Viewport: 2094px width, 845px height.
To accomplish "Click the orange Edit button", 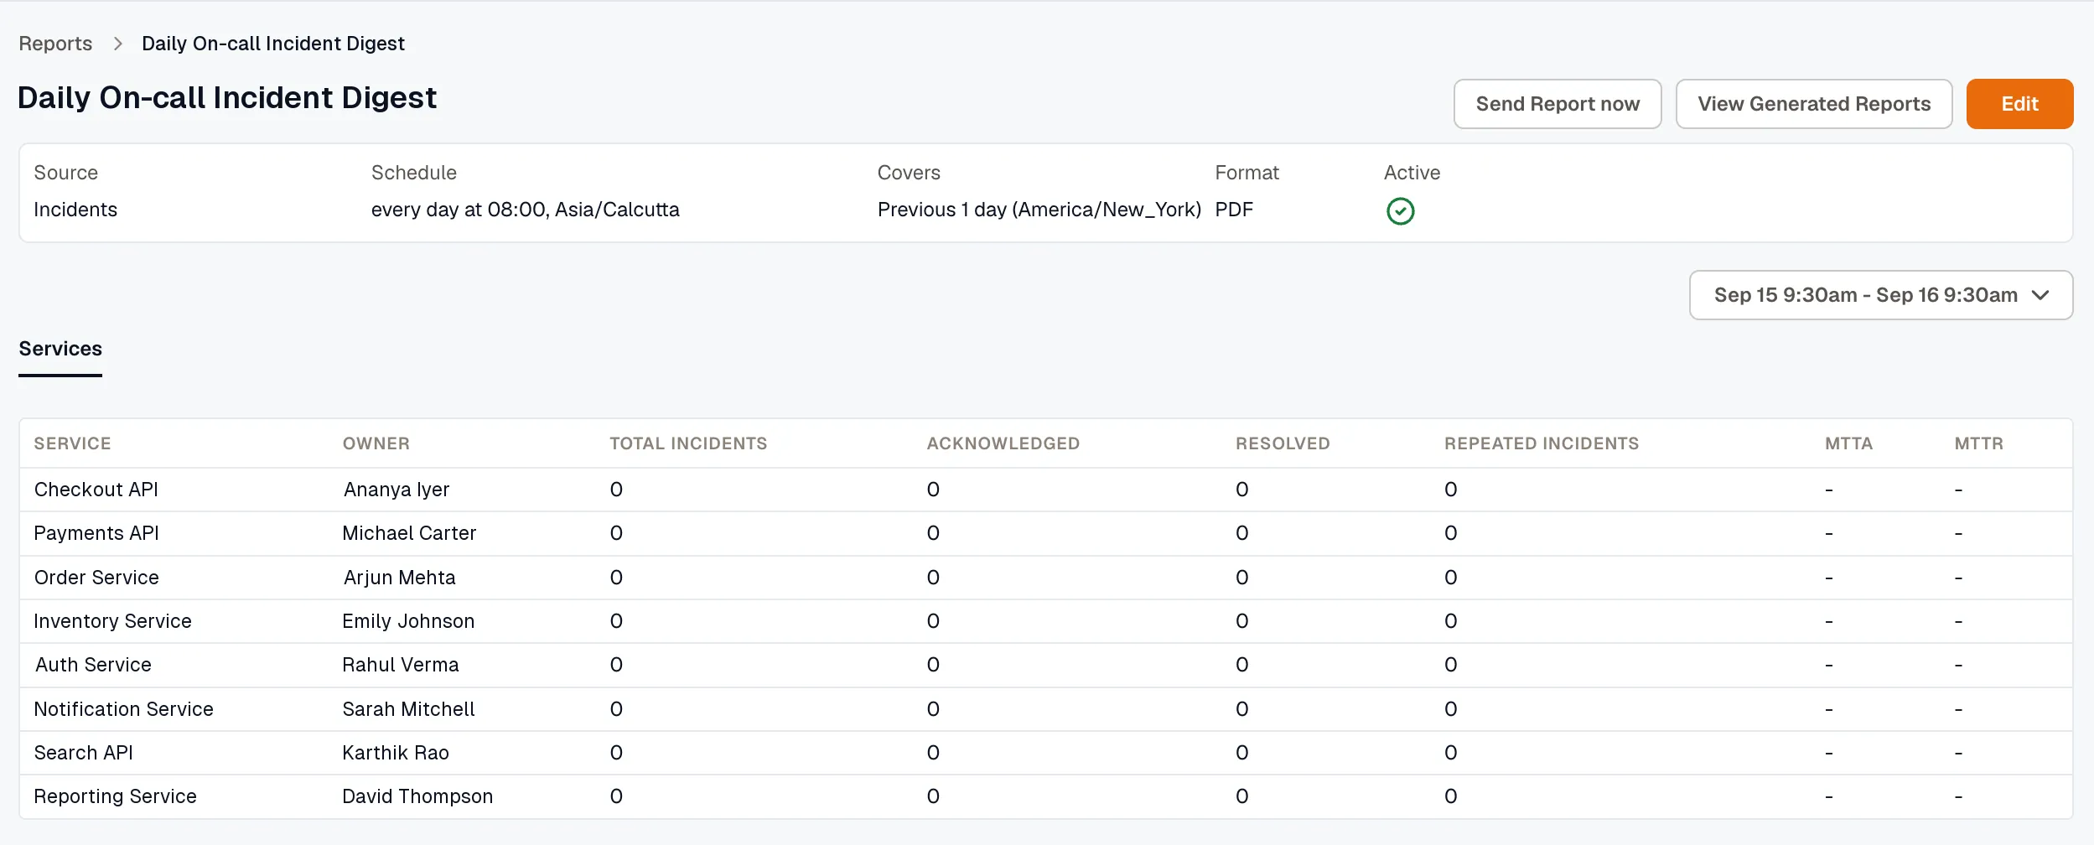I will coord(2019,104).
